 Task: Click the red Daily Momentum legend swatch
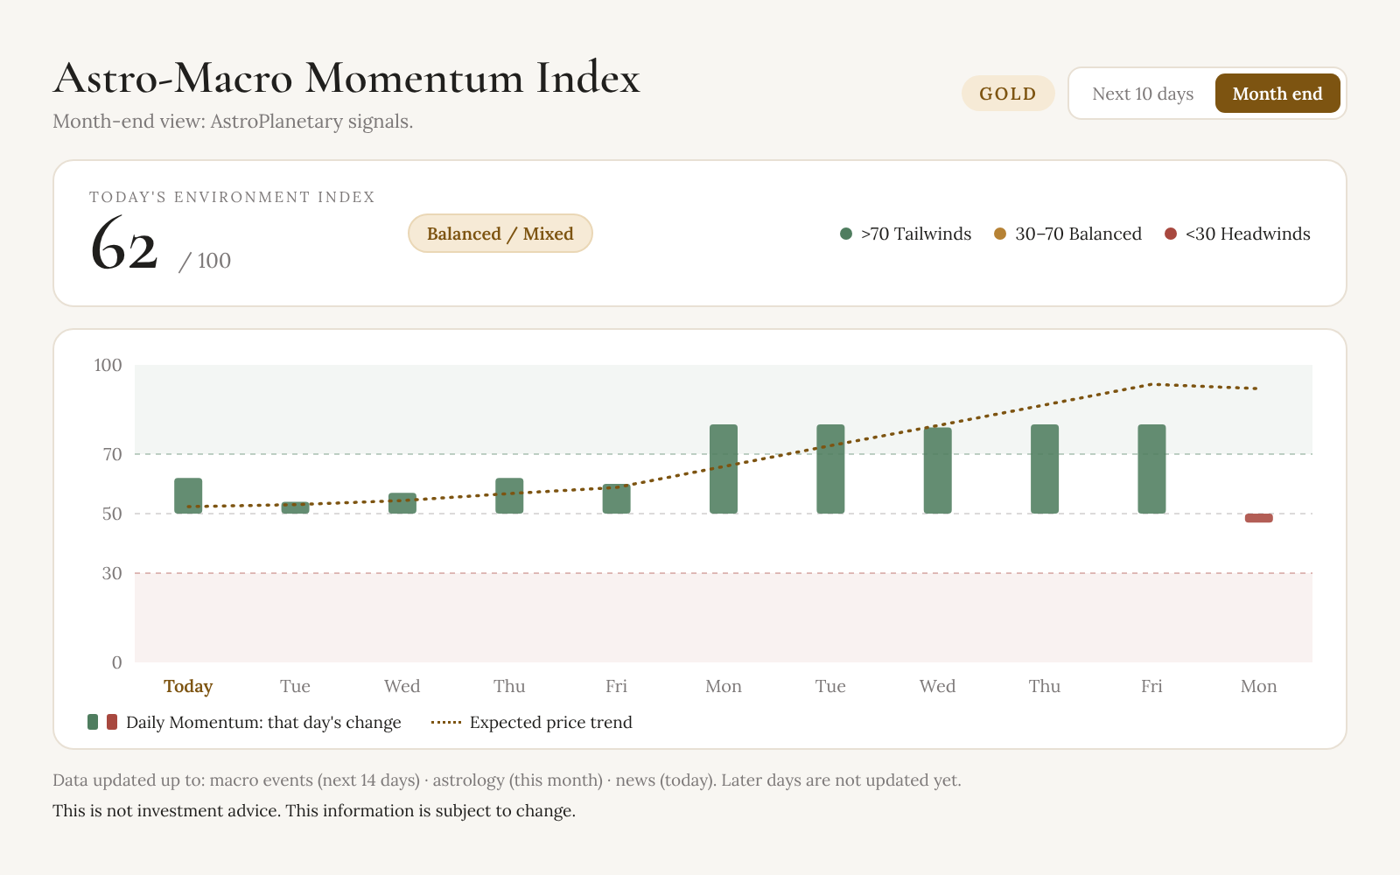(112, 722)
